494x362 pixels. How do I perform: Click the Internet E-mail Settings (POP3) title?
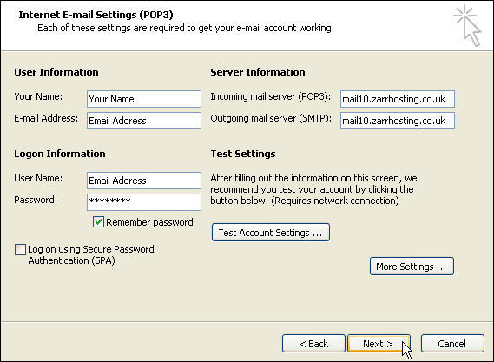point(96,15)
